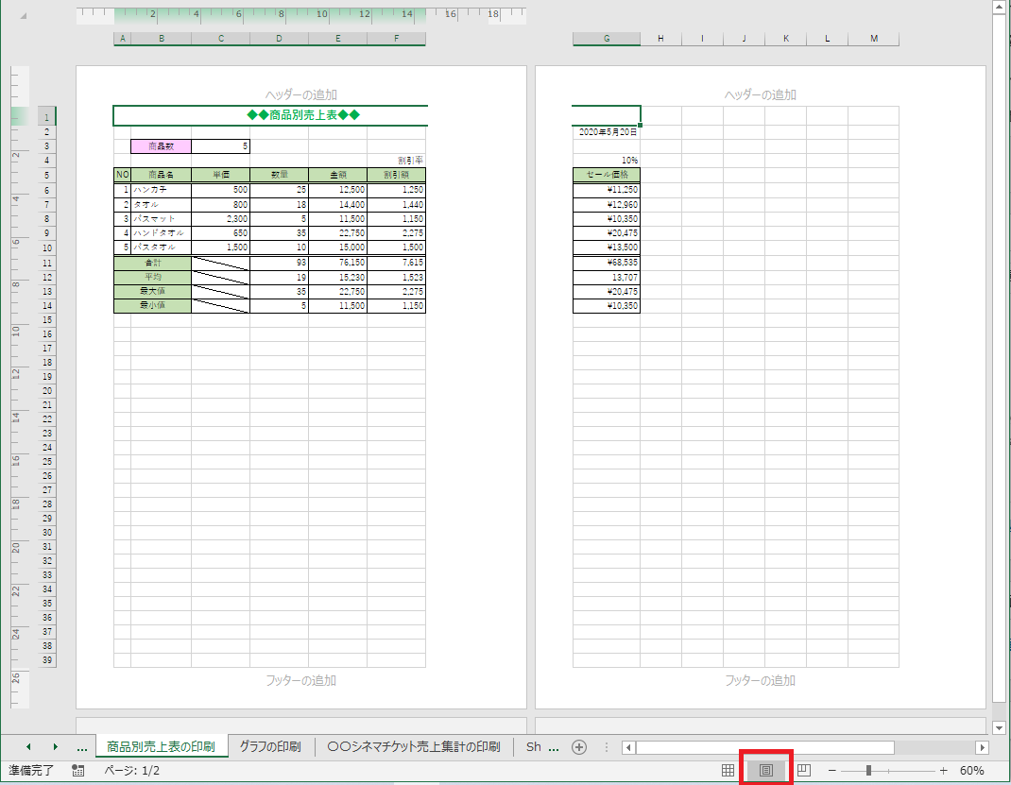The height and width of the screenshot is (785, 1011).
Task: Click the macro recording icon in status bar
Action: (79, 771)
